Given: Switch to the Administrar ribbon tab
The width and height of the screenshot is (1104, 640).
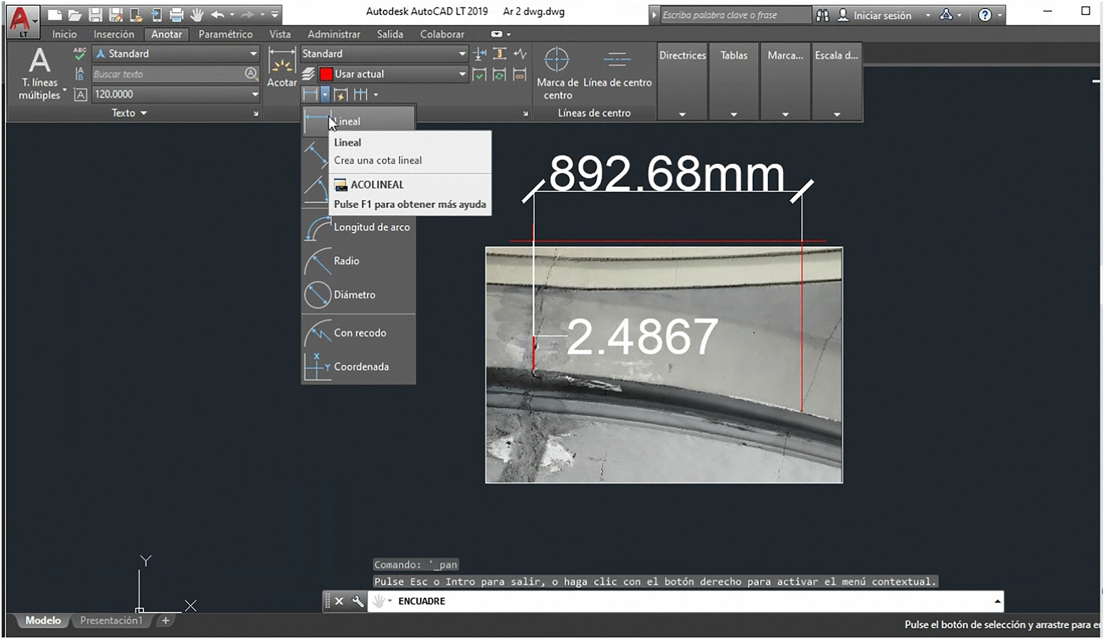Looking at the screenshot, I should pos(334,34).
